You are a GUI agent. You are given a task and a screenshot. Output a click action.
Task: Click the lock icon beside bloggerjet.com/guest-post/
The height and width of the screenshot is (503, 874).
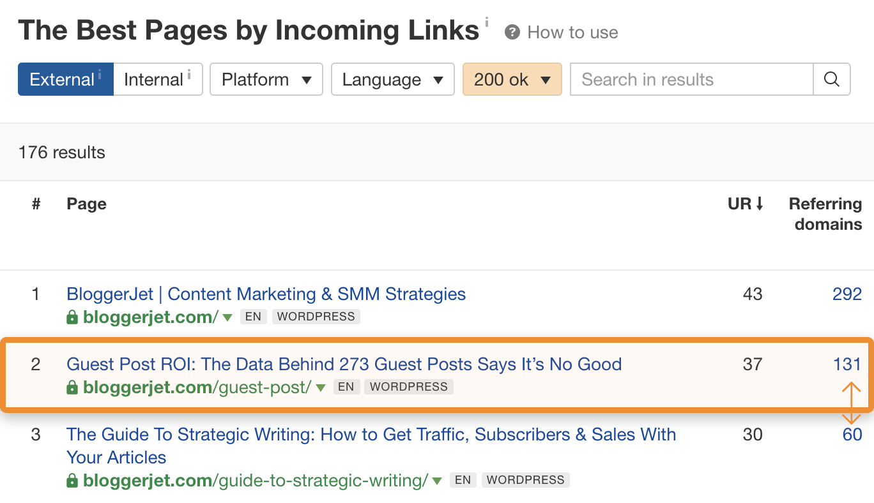72,387
